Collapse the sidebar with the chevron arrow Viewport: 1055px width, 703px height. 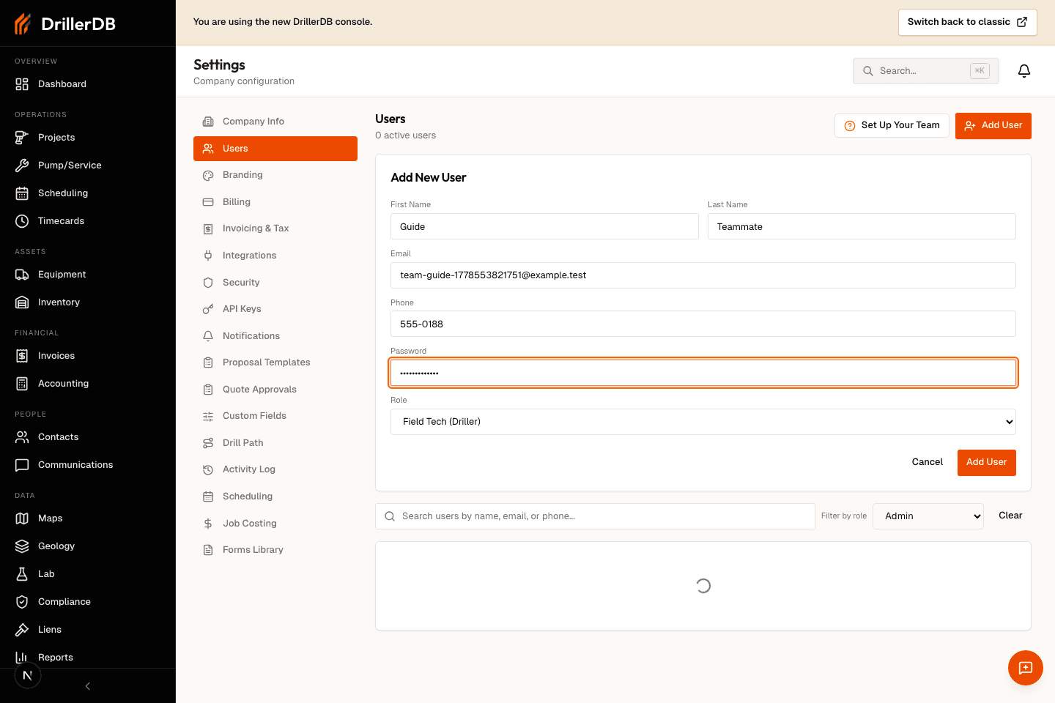click(88, 686)
